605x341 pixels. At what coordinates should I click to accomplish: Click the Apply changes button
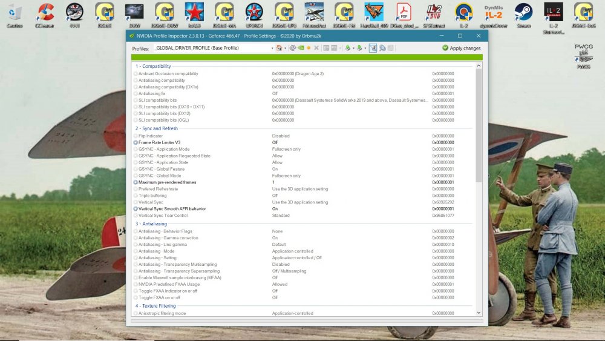click(x=462, y=48)
